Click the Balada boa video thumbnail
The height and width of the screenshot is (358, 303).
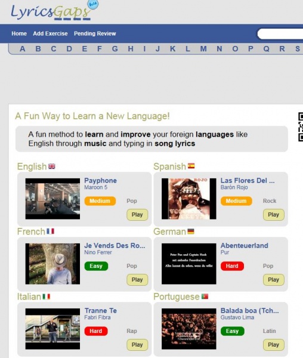point(189,329)
